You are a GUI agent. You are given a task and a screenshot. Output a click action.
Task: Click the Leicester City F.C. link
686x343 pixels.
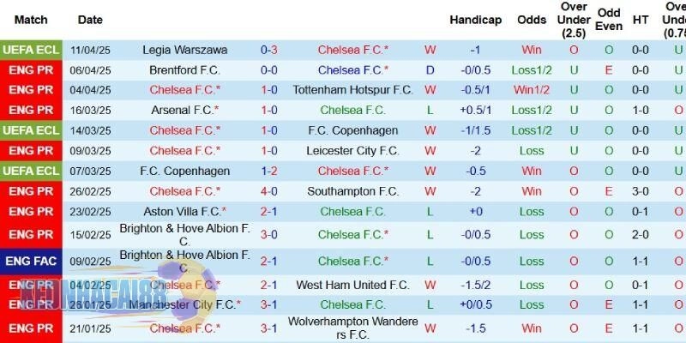352,150
